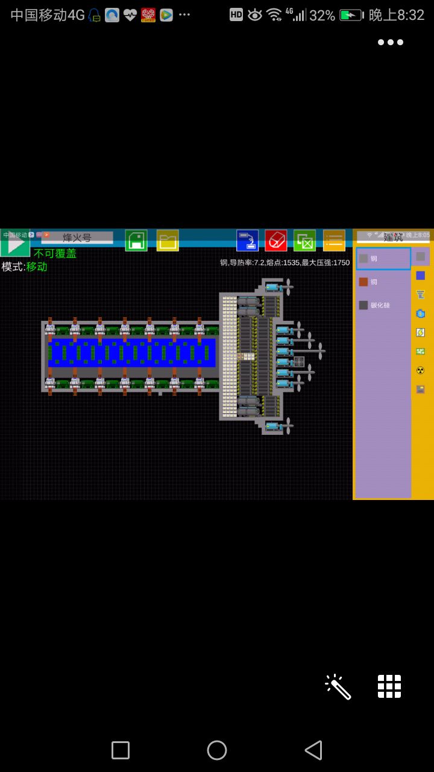Click the steel properties info text

point(285,262)
